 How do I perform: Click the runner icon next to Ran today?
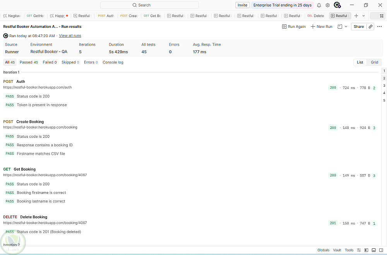(x=6, y=36)
